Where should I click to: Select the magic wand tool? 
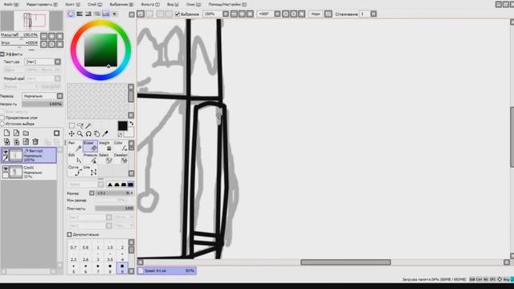(x=88, y=125)
